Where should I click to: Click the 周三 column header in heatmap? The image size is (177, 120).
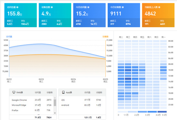128,37
